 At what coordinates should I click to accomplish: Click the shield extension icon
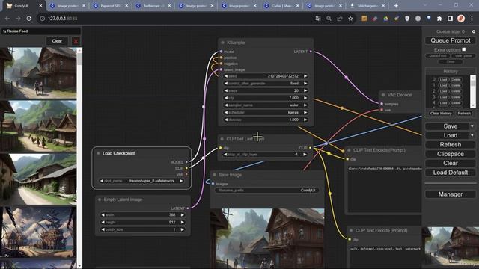click(x=407, y=19)
